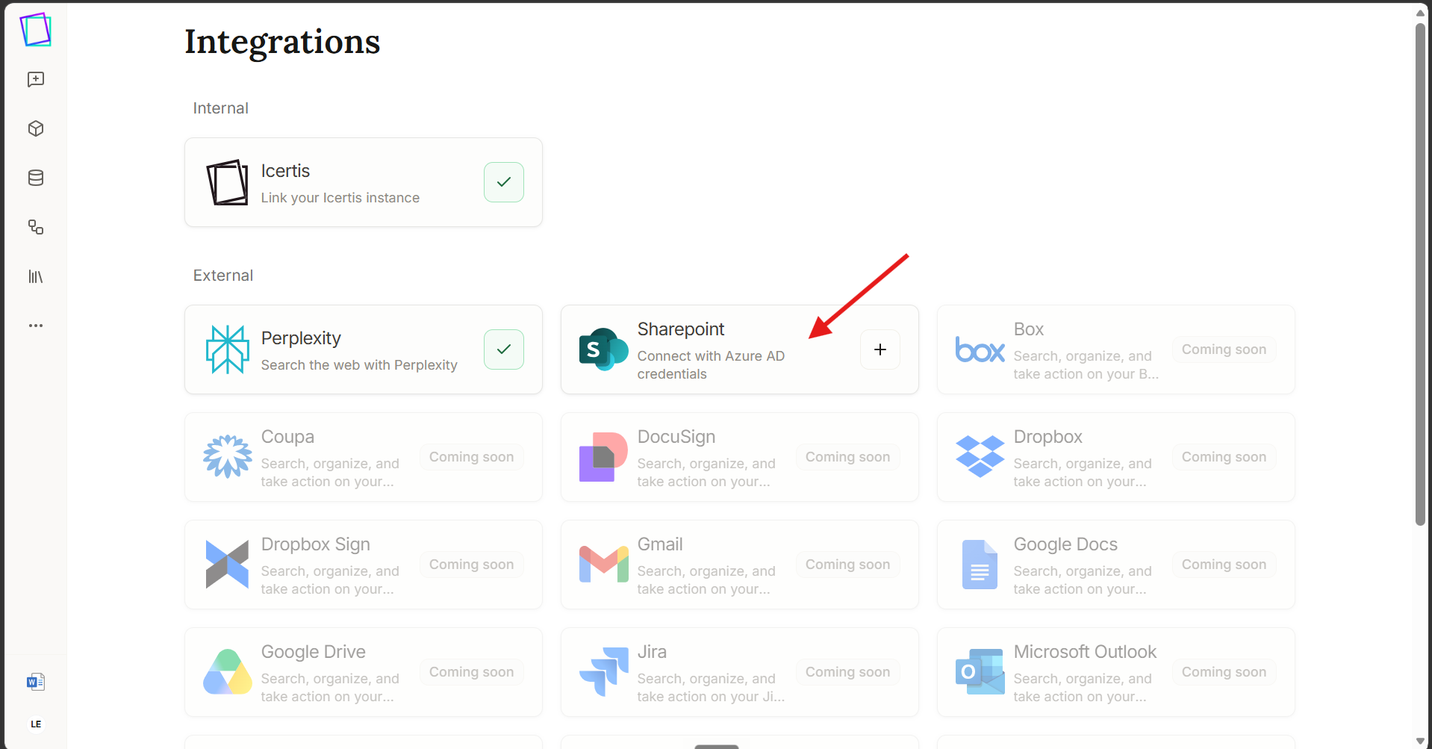Click the Box card title

point(1029,329)
